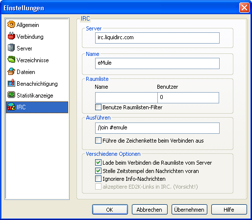Click the IRC globe icon in sidebar
Screen dimensions: 252x220
(x=11, y=107)
